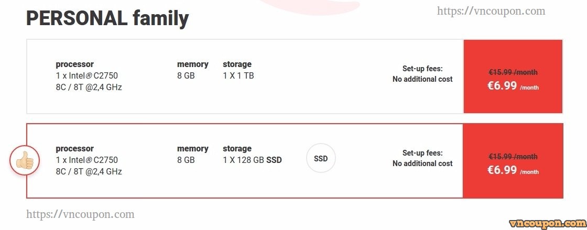Select the €6.99 price box for SSD plan

point(513,161)
